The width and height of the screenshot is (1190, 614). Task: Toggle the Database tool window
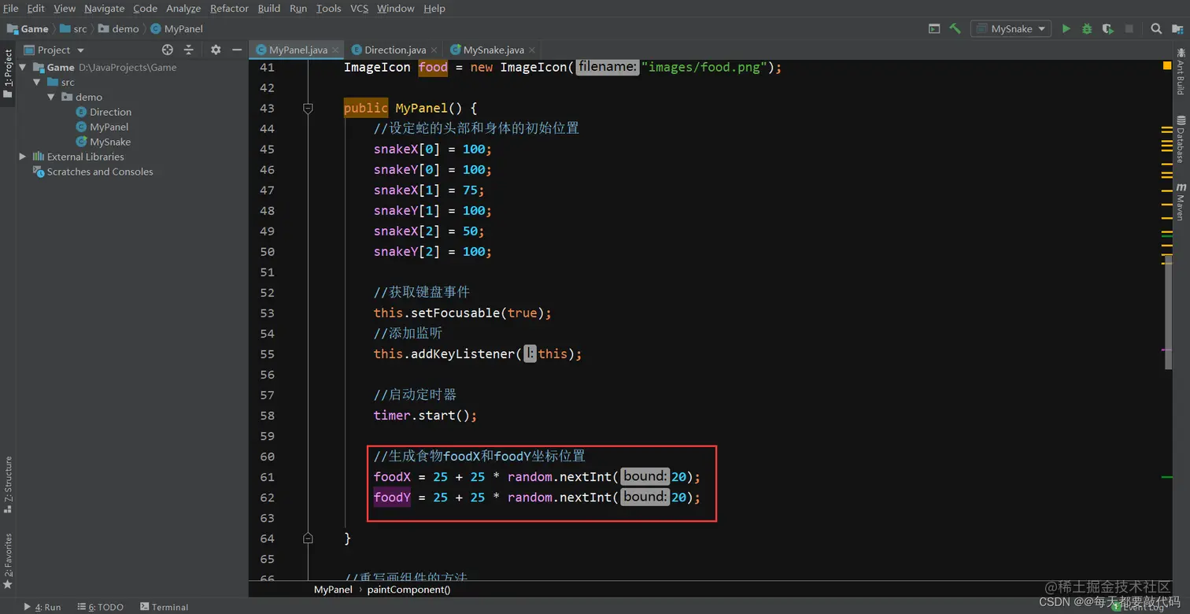coord(1181,139)
